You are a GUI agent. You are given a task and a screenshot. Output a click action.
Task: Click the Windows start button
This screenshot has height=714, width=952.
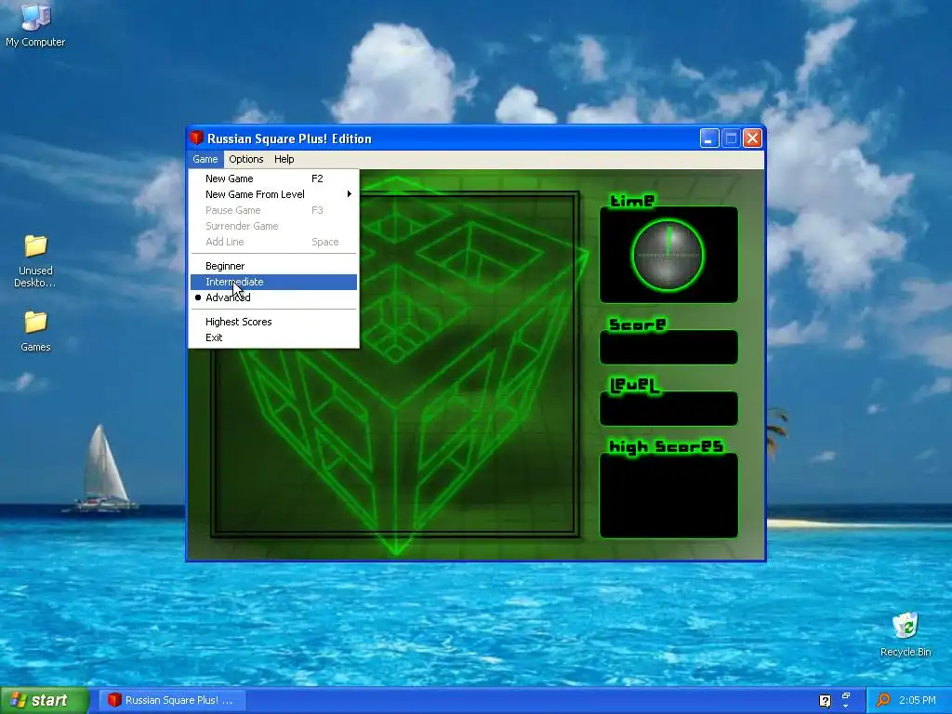click(x=45, y=700)
